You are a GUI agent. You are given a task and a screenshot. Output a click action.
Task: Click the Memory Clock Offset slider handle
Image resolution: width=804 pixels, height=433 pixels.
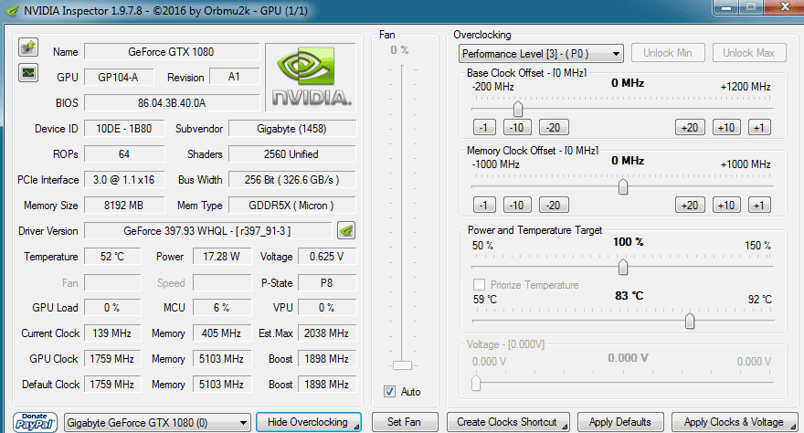[x=623, y=186]
